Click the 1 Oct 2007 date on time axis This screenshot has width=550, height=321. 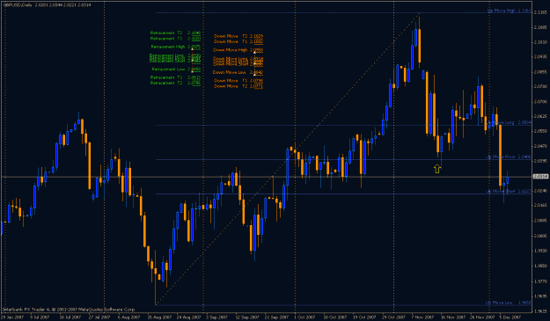click(304, 317)
